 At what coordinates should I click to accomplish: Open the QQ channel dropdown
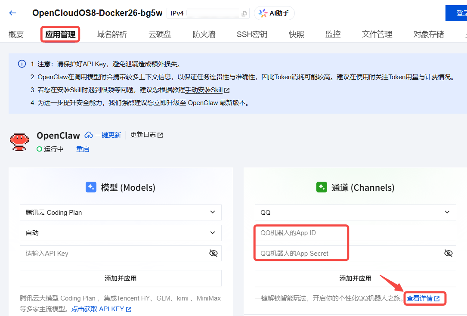tap(355, 212)
